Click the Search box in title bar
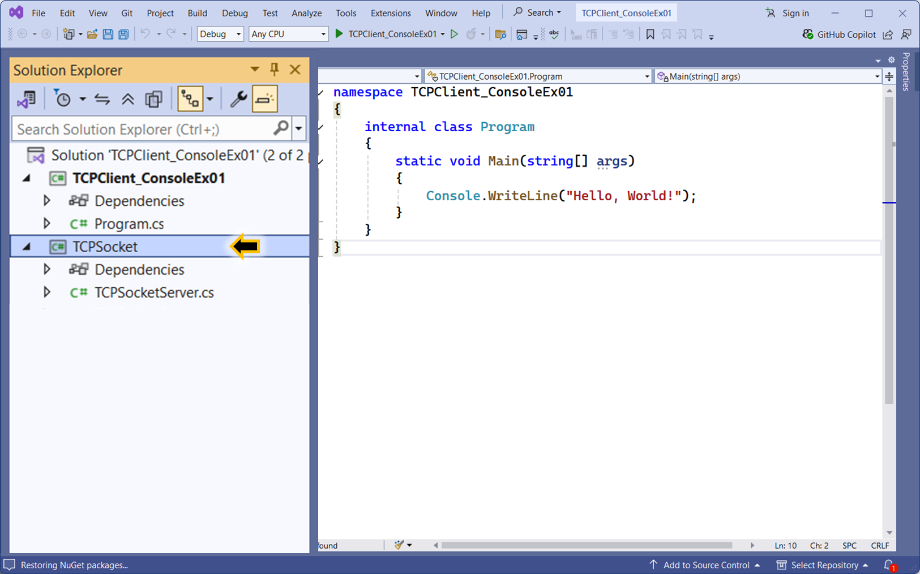Viewport: 920px width, 574px height. point(537,12)
